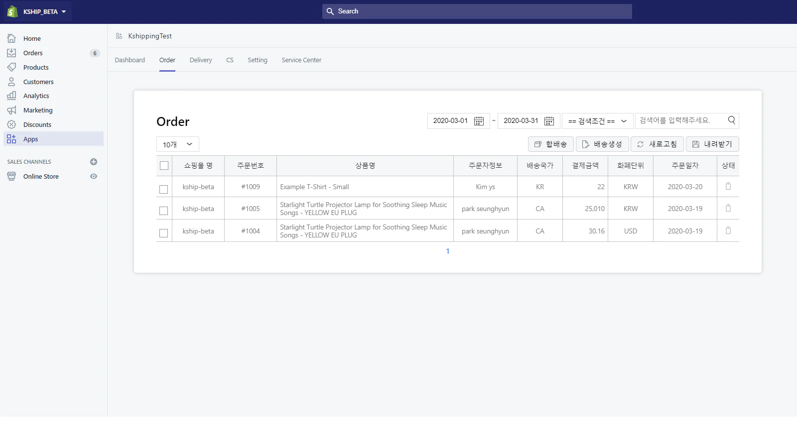Click the 내려받기 download button
The height and width of the screenshot is (448, 797).
click(x=712, y=144)
